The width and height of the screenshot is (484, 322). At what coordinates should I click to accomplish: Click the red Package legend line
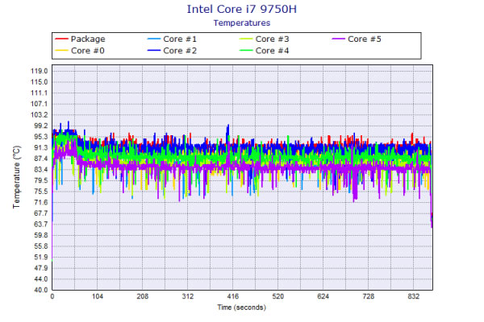tap(61, 39)
